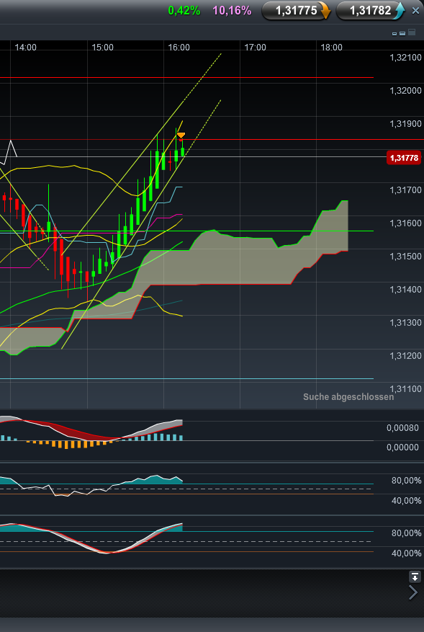Click the 16:00 time axis label
The width and height of the screenshot is (424, 632).
179,48
